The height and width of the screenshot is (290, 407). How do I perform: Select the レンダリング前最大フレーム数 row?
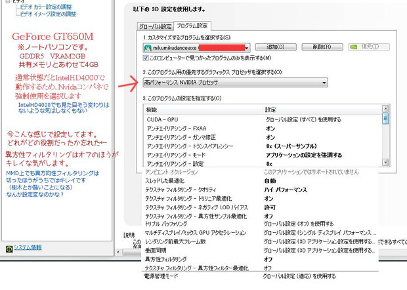261,241
